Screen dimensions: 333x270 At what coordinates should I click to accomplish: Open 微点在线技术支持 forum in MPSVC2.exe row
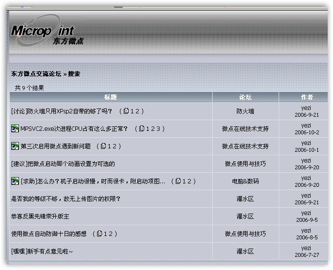coord(245,129)
